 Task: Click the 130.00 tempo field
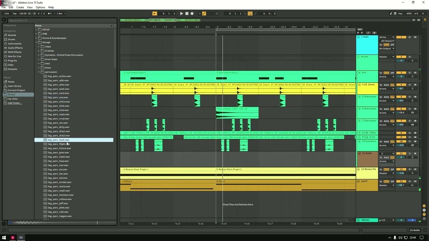pyautogui.click(x=23, y=13)
